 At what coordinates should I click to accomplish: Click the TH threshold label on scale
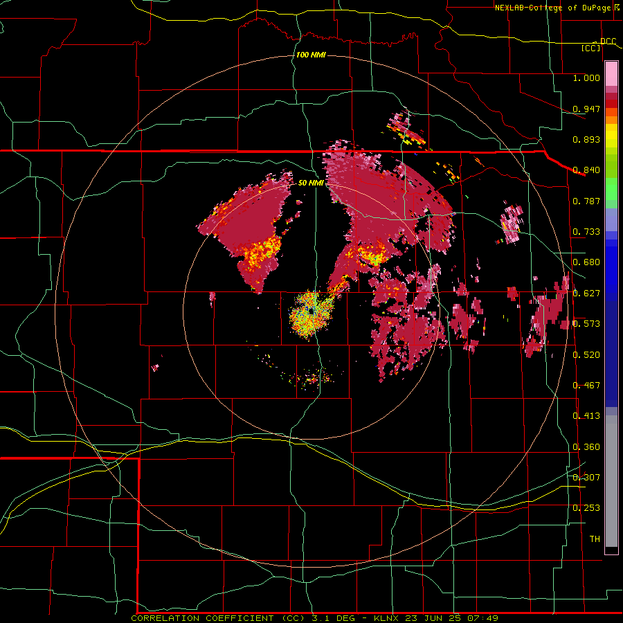pos(595,539)
